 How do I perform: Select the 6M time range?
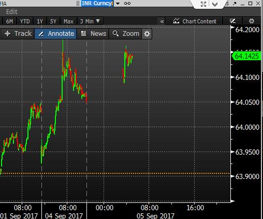tap(9, 21)
